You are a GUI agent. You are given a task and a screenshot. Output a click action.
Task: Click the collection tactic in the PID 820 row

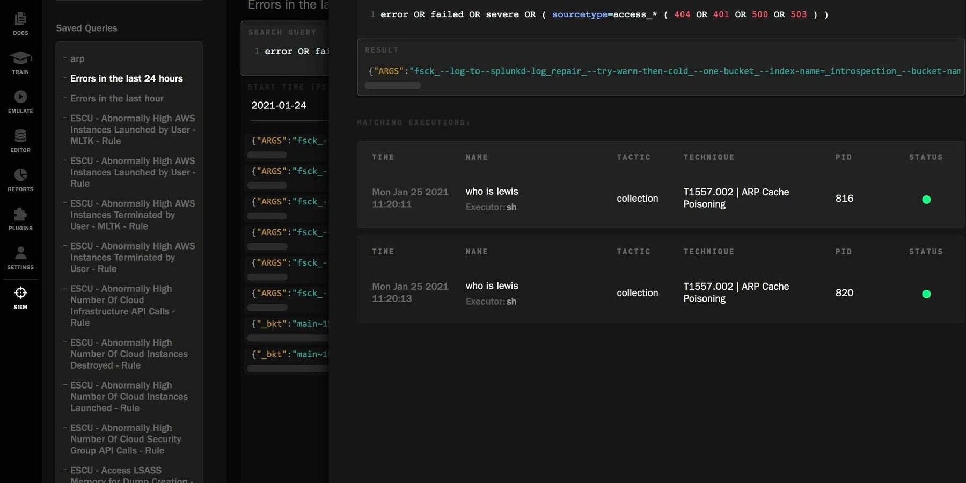pyautogui.click(x=637, y=293)
